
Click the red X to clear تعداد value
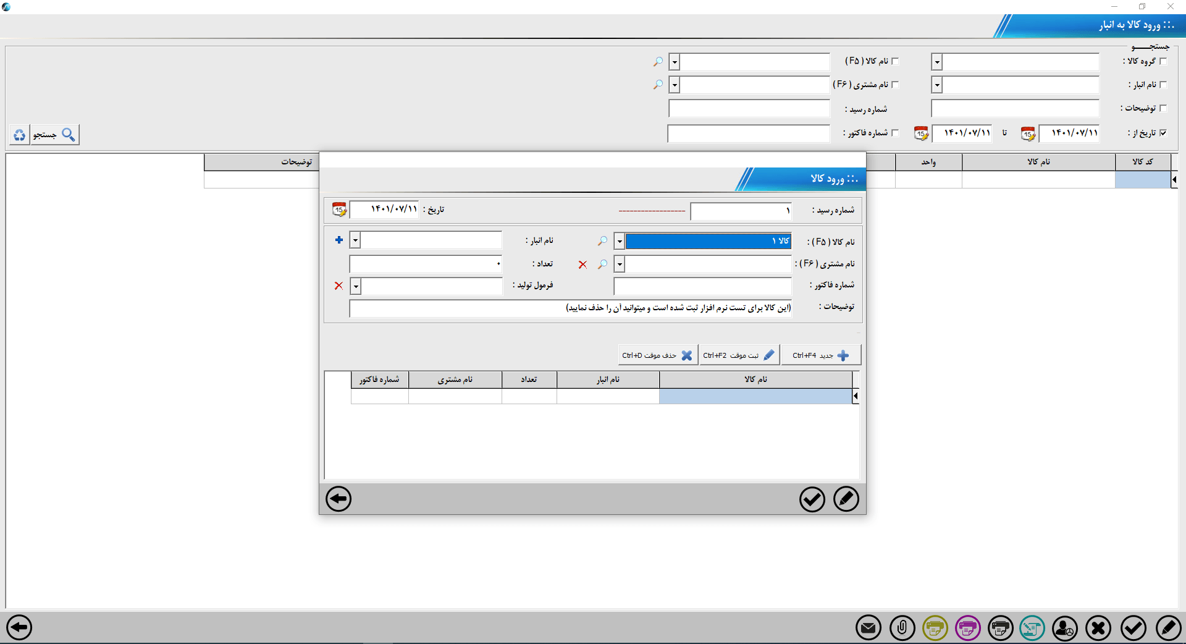[x=582, y=265]
